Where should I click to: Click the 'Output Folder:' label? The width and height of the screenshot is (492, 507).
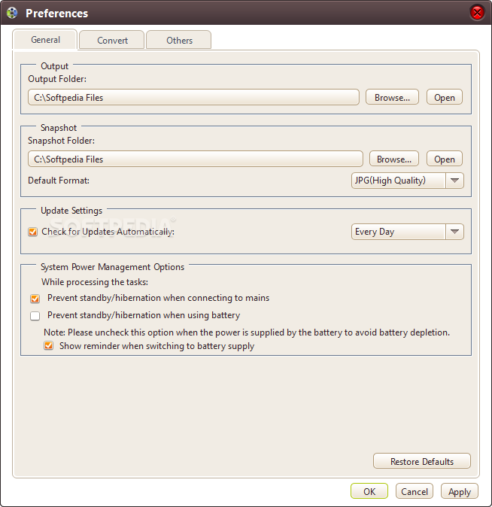[57, 79]
